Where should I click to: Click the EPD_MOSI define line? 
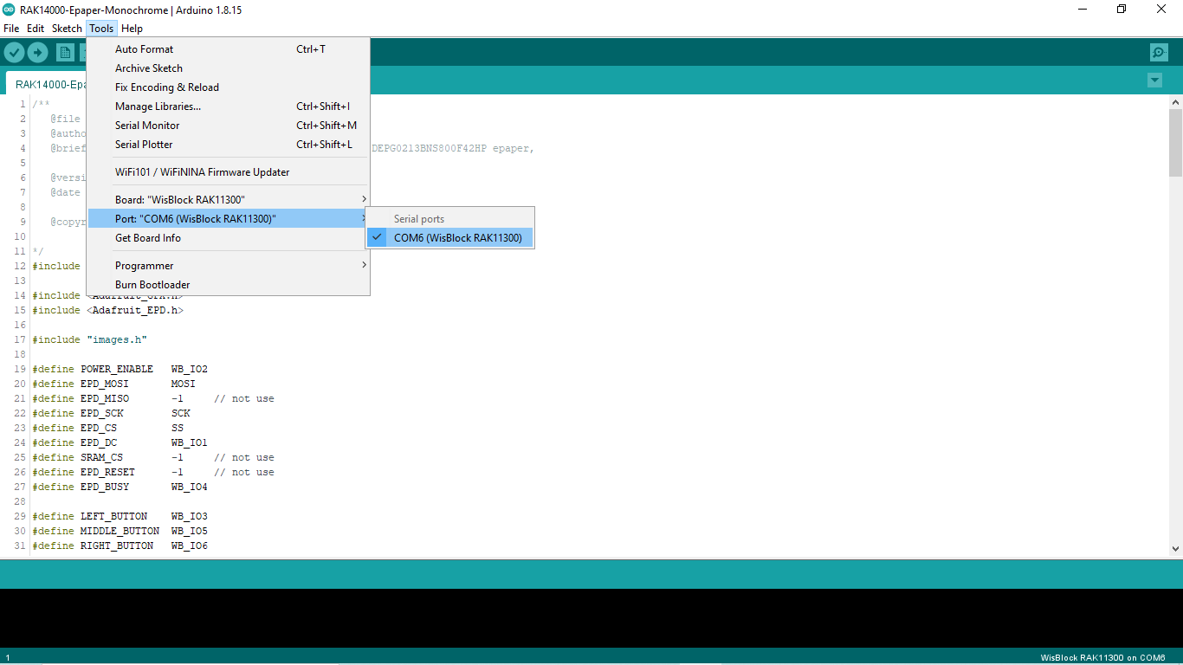(x=114, y=384)
